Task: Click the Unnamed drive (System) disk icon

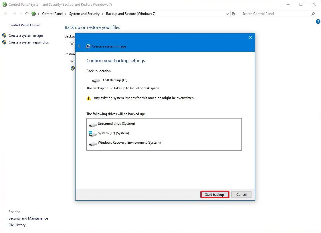Action: point(92,124)
